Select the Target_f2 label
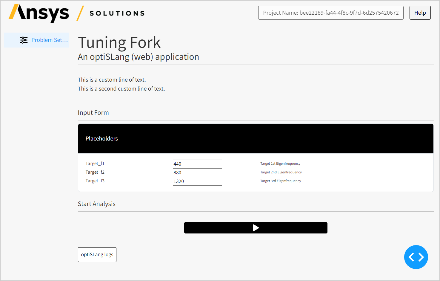This screenshot has height=281, width=440. pos(95,172)
